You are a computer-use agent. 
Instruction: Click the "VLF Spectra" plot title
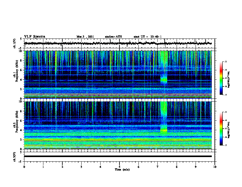point(35,37)
